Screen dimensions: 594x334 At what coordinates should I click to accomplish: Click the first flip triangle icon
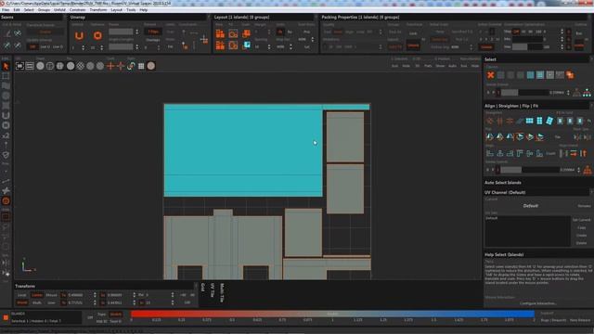click(490, 136)
